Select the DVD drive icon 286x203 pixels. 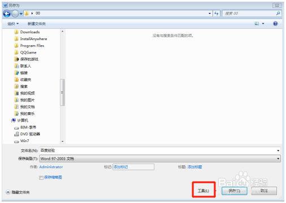[x=16, y=134]
